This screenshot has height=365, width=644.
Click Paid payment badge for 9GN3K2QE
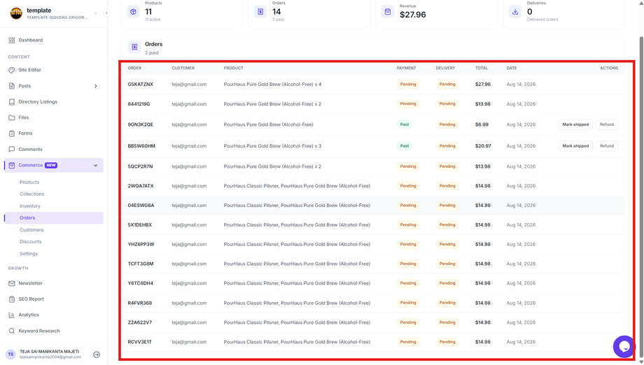pyautogui.click(x=405, y=124)
